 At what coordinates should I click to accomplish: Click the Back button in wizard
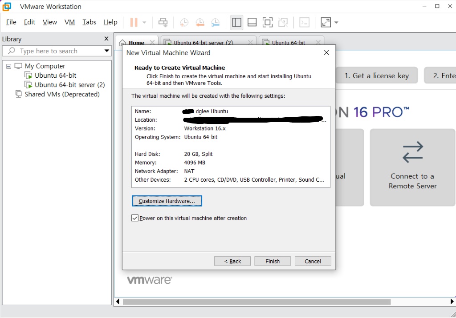(232, 261)
